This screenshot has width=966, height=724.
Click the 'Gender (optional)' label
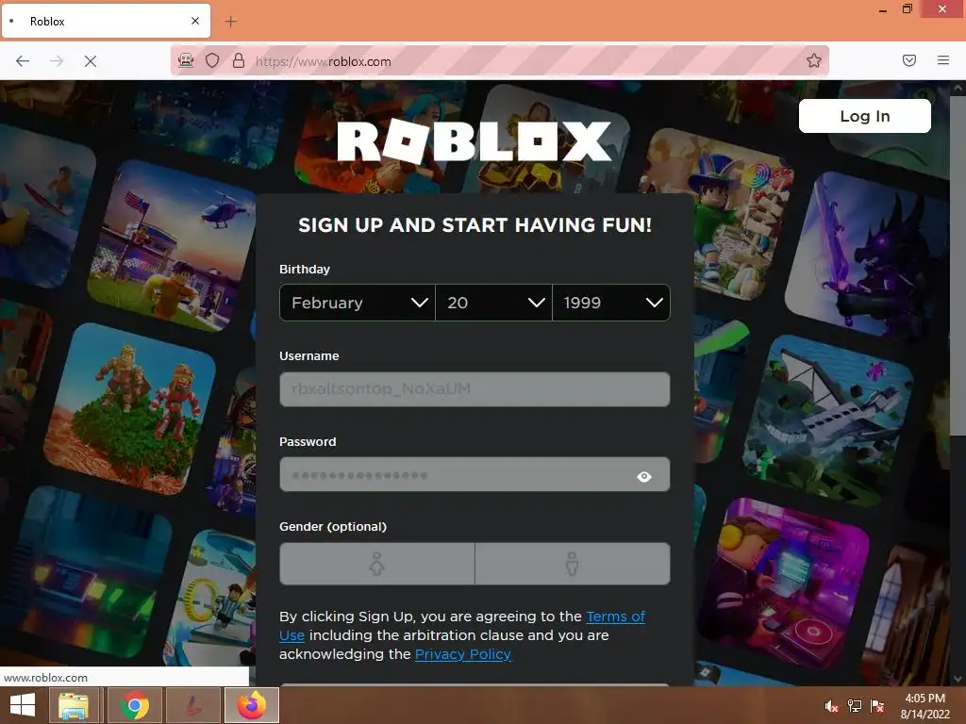tap(333, 526)
